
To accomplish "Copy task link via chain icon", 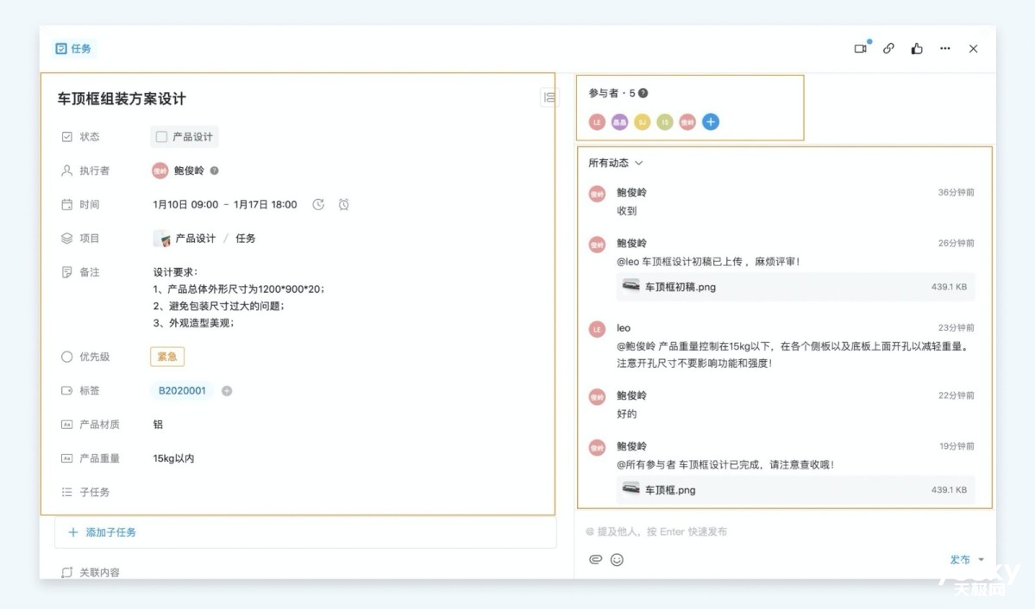I will pos(888,49).
